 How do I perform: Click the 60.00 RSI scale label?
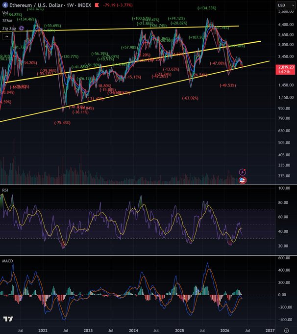pyautogui.click(x=283, y=217)
